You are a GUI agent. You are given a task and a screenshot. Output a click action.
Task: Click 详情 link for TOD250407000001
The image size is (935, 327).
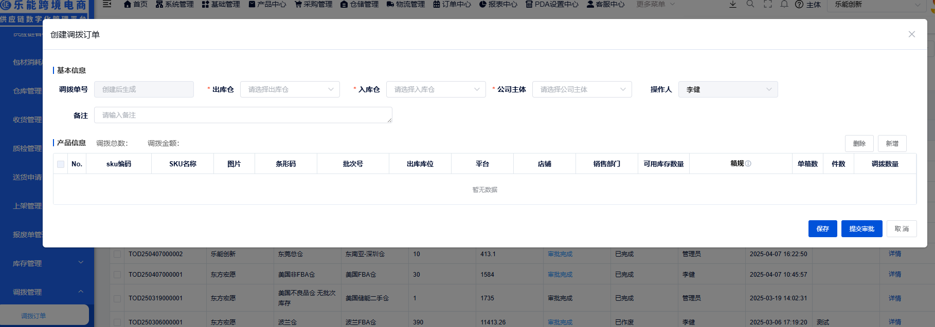[895, 275]
